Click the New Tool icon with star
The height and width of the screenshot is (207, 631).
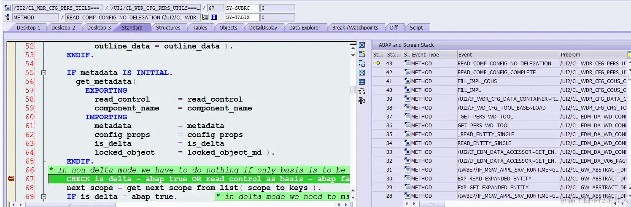tap(361, 54)
